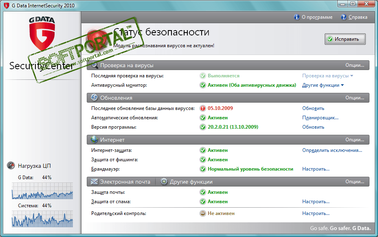Click the Выполняется status text
378x237 pixels.
pyautogui.click(x=224, y=76)
